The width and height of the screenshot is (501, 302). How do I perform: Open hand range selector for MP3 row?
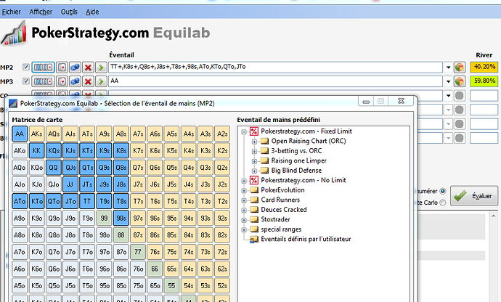[x=43, y=81]
